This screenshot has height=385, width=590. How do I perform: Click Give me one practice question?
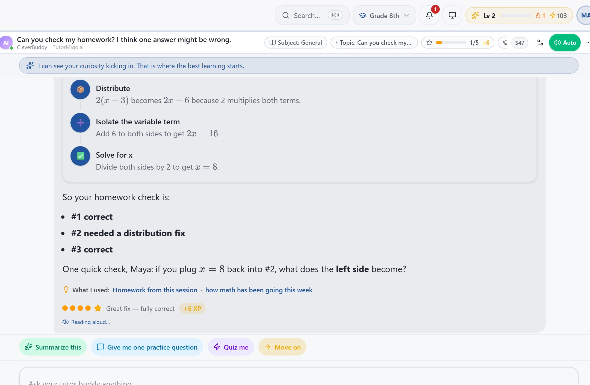coord(147,347)
